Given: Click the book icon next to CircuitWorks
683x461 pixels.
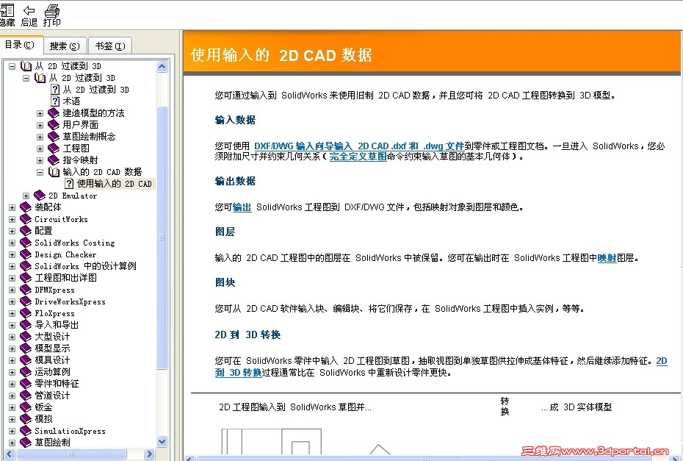Looking at the screenshot, I should 26,219.
